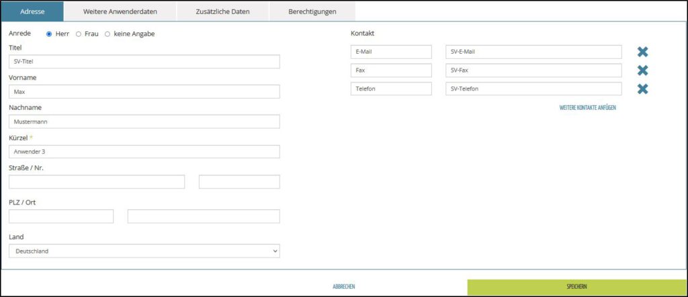Click the house number (Nr.) field
This screenshot has width=688, height=297.
point(239,182)
